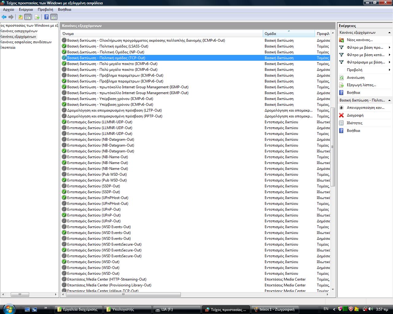This screenshot has height=314, width=393.
Task: Select the root Τείχος προστασίας tree node
Action: (x=29, y=25)
